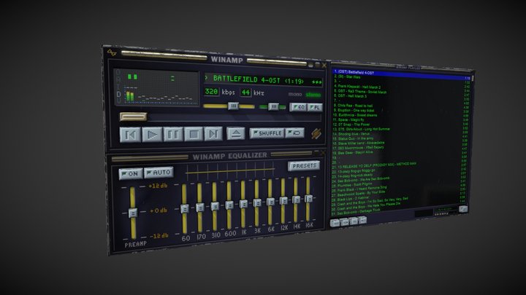Click the balance slider handle
Screen dimensions: 526x295
273,106
